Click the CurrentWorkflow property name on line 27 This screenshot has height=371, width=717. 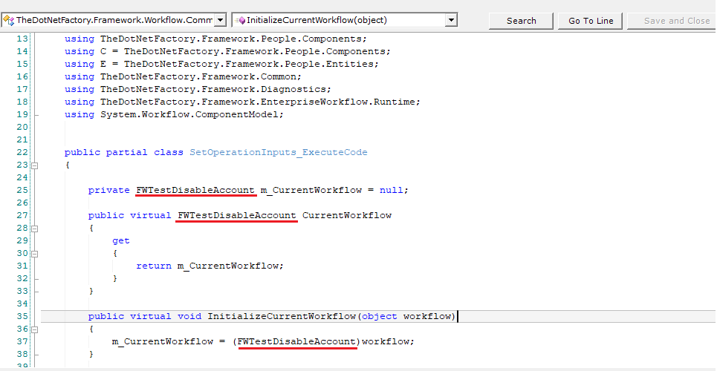pos(346,215)
